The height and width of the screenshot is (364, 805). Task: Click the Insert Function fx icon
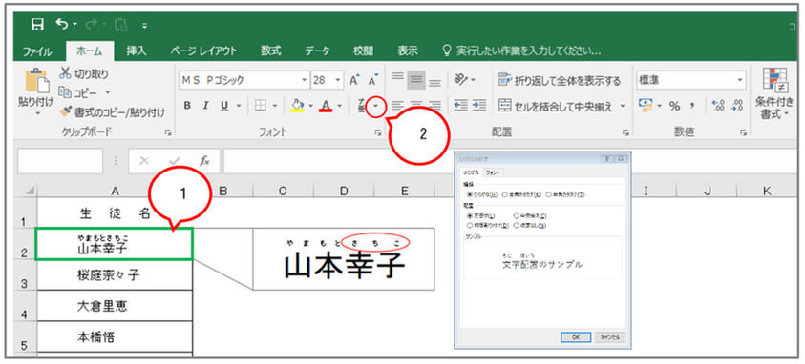[205, 161]
